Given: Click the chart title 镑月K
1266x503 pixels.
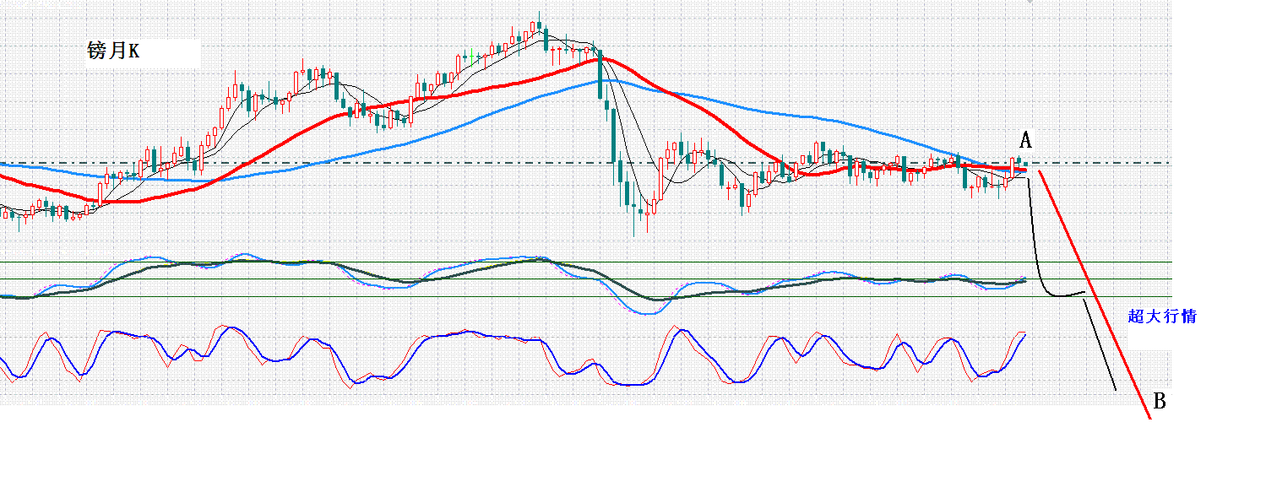Looking at the screenshot, I should 113,51.
